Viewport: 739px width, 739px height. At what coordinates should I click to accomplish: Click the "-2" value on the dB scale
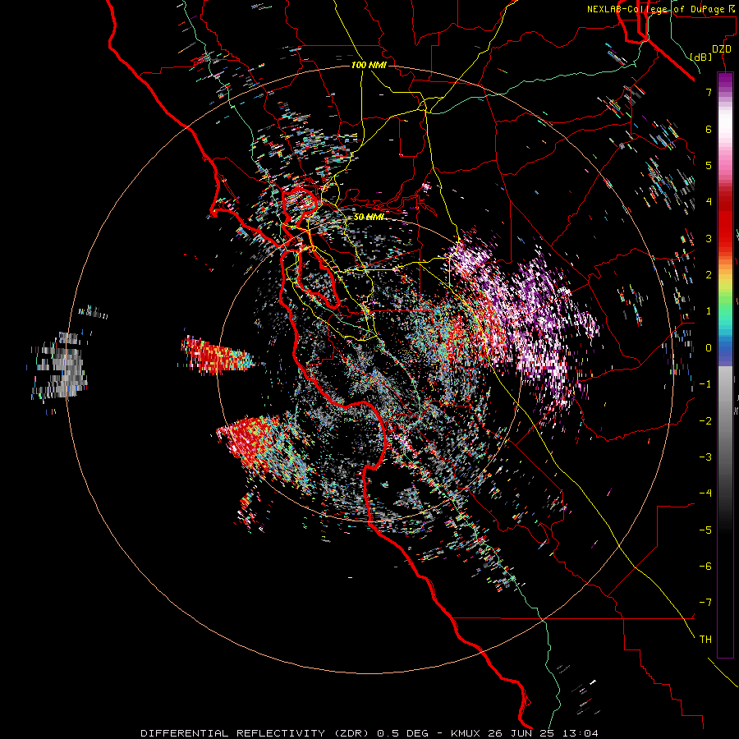[705, 421]
